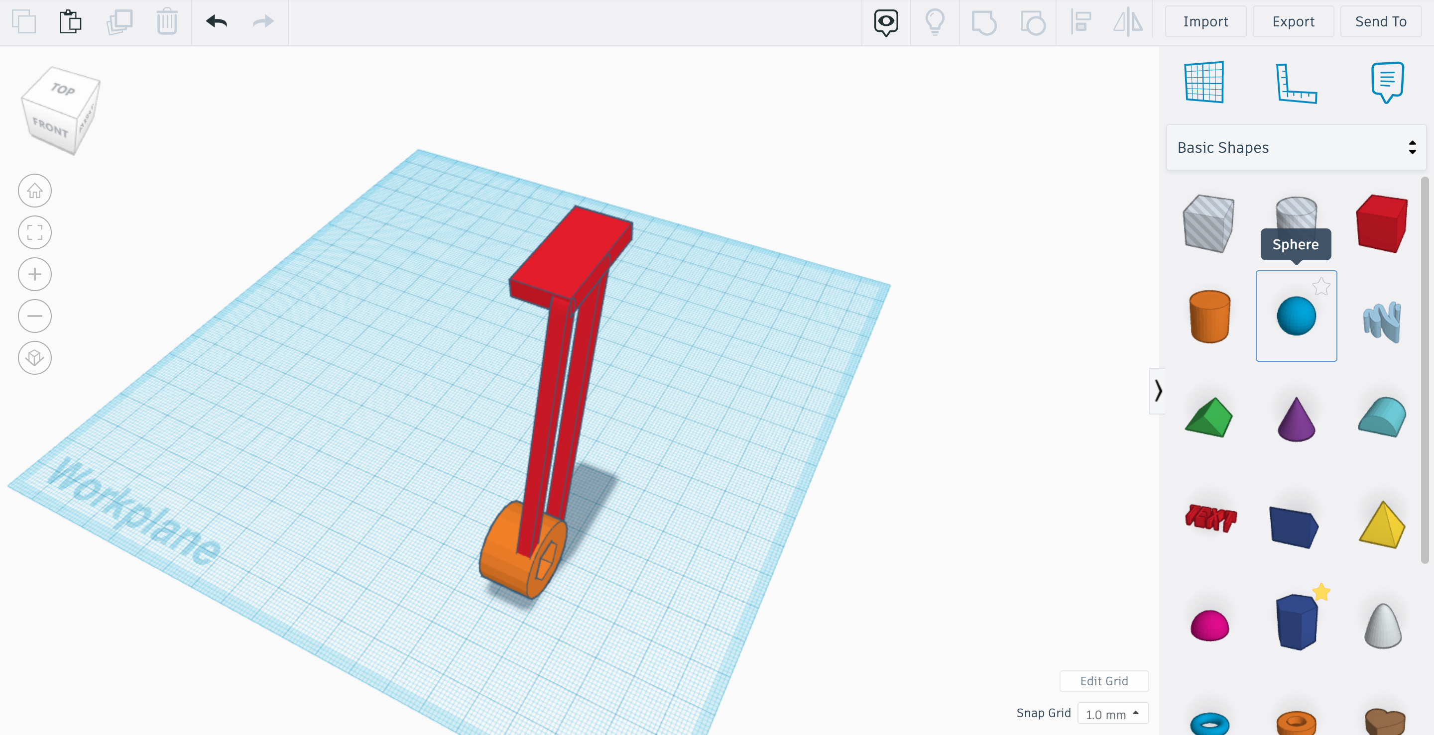Open the Basic Shapes category dropdown
Screen dimensions: 1434x735
(x=1296, y=147)
